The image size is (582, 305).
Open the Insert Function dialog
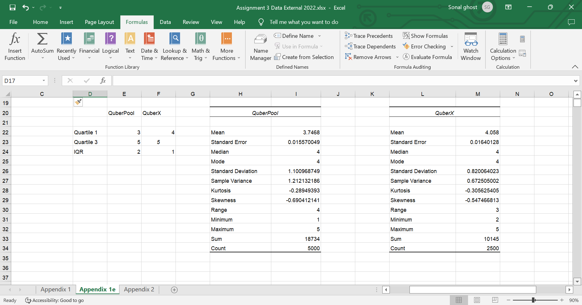[x=15, y=46]
